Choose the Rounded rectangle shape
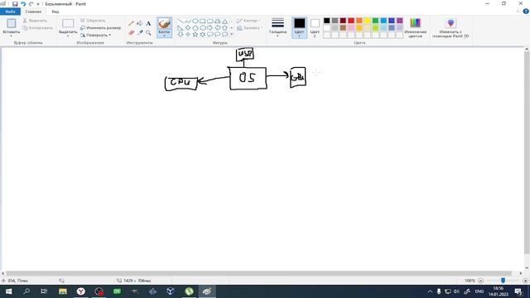The image size is (530, 298). 210,22
